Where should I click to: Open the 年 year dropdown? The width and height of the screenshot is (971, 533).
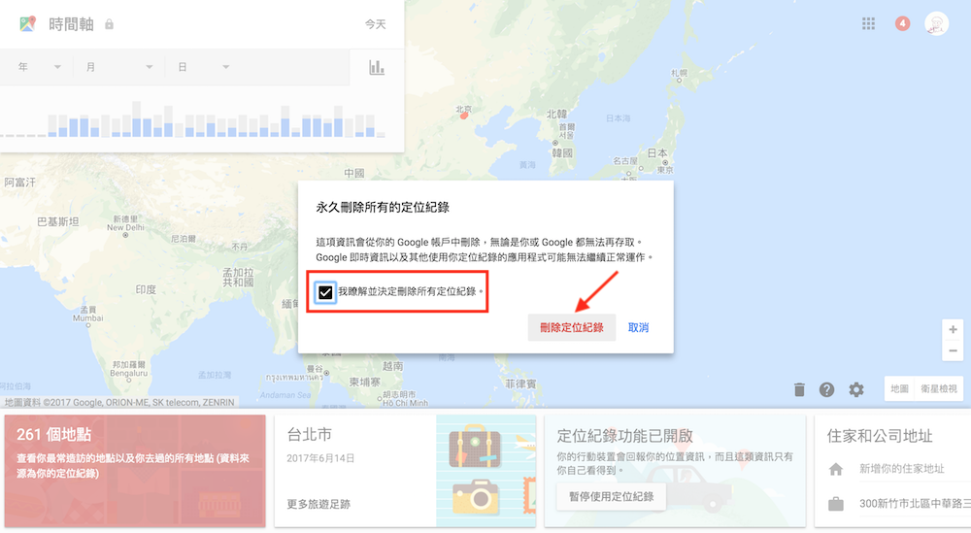click(x=40, y=67)
